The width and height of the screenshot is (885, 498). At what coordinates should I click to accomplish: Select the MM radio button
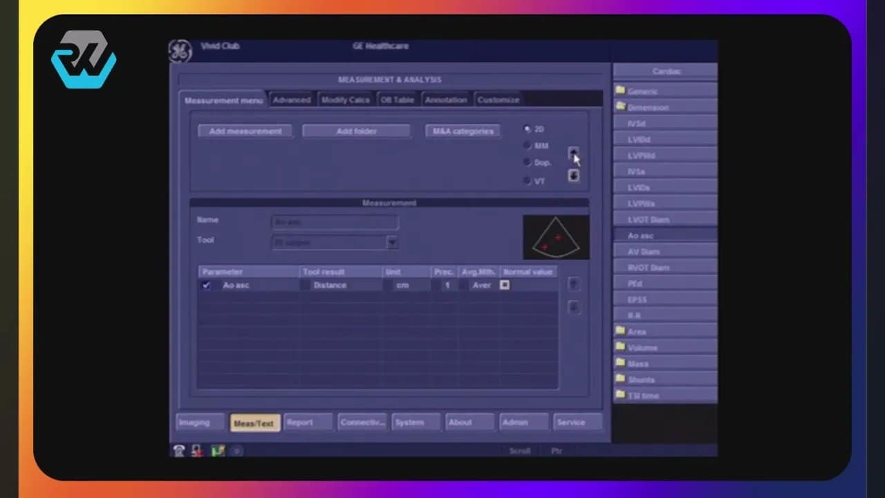coord(528,146)
